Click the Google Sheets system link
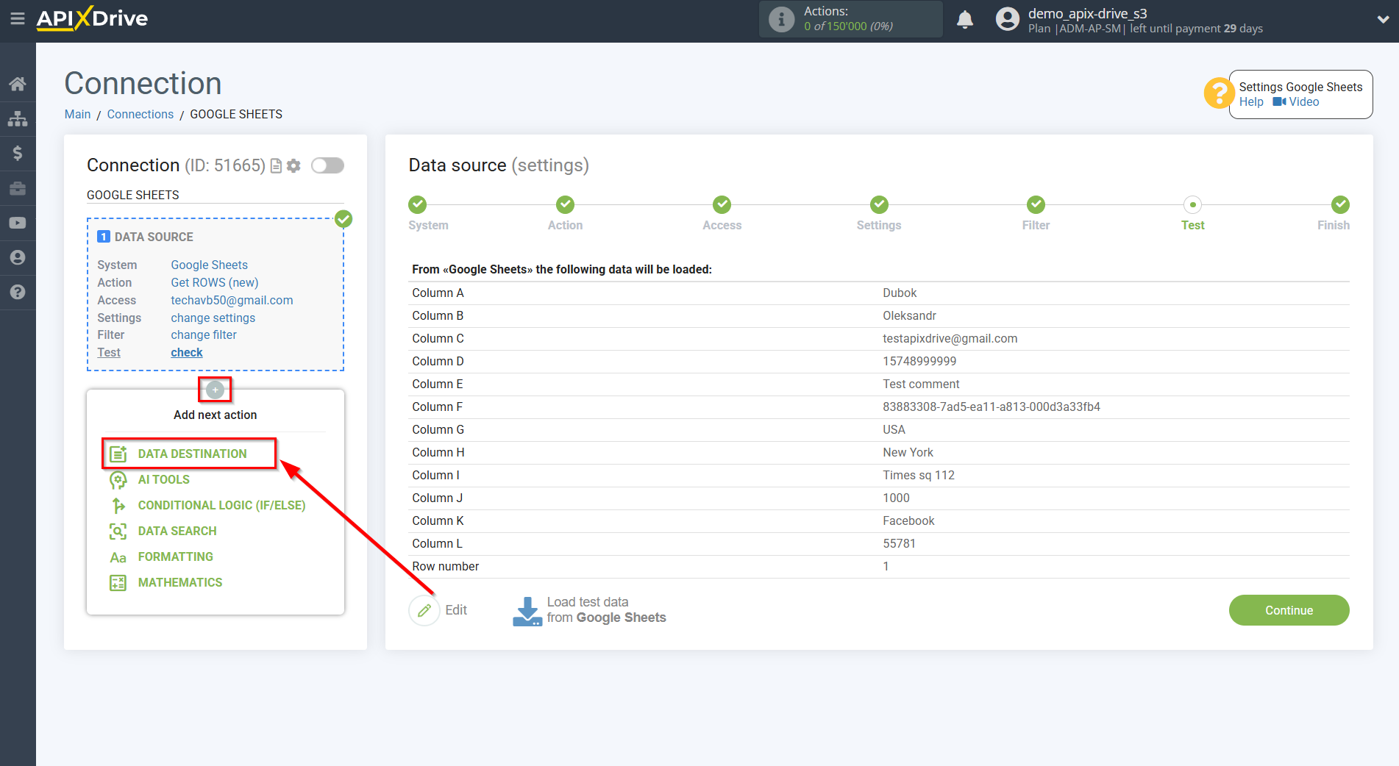The height and width of the screenshot is (766, 1399). (209, 265)
